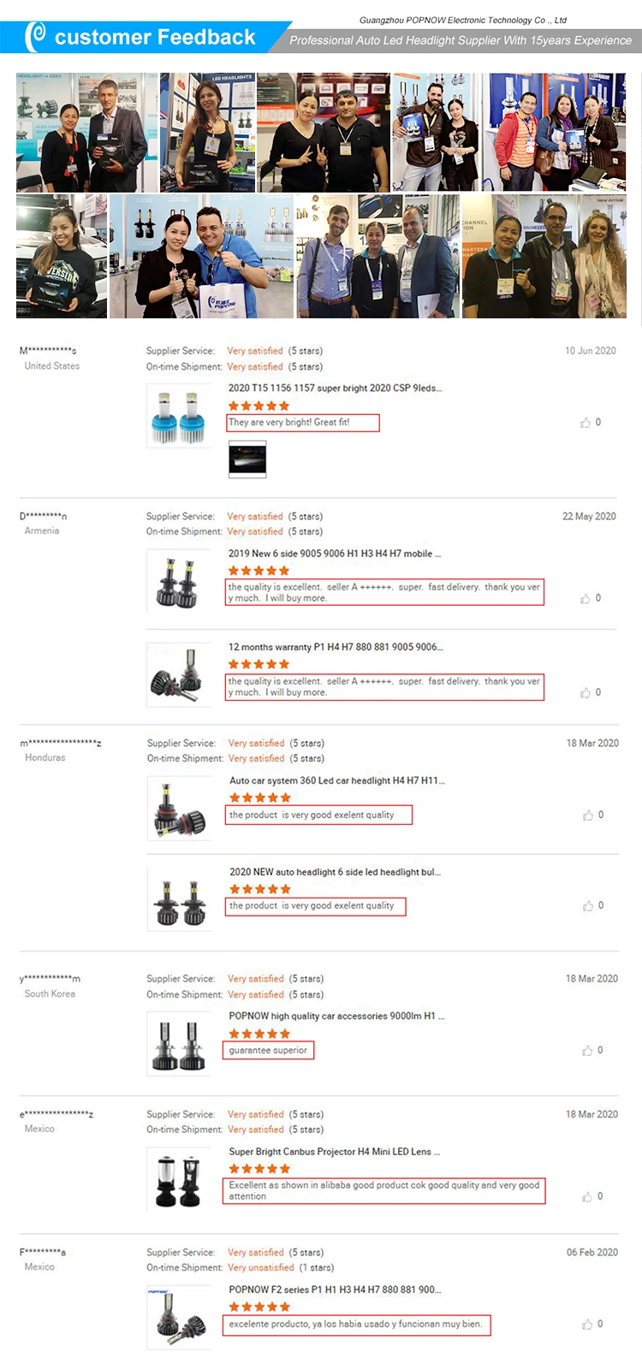Open review photo under T15 bulb review
Screen dimensions: 642x1358
click(247, 460)
